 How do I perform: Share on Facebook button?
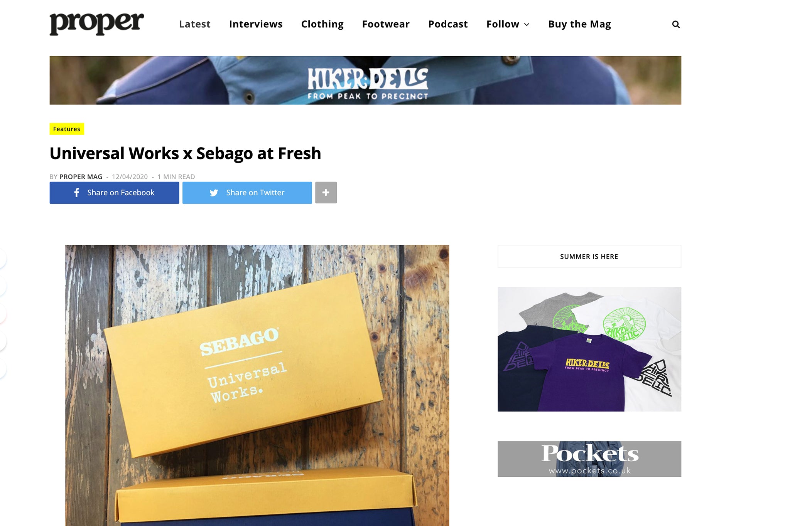tap(114, 193)
